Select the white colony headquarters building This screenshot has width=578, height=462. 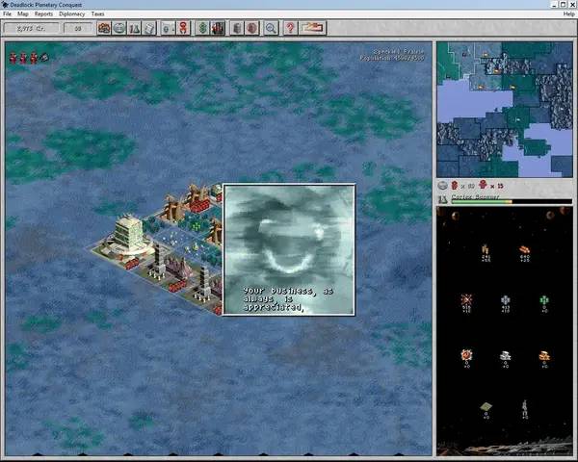(x=128, y=236)
